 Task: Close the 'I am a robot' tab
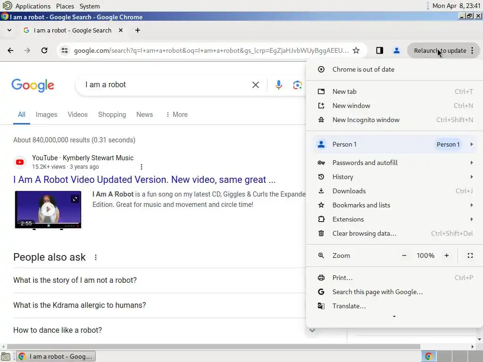[121, 30]
